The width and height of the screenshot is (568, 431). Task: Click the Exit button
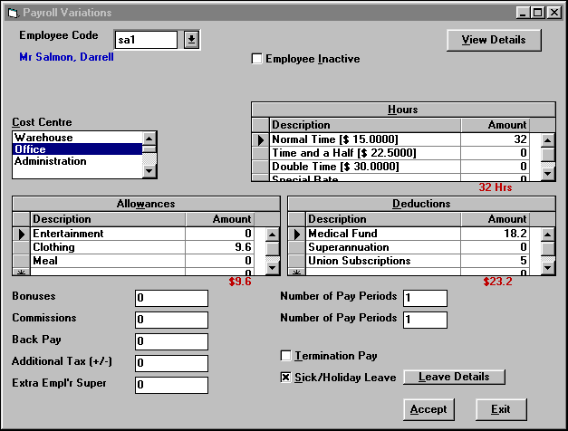coord(501,409)
